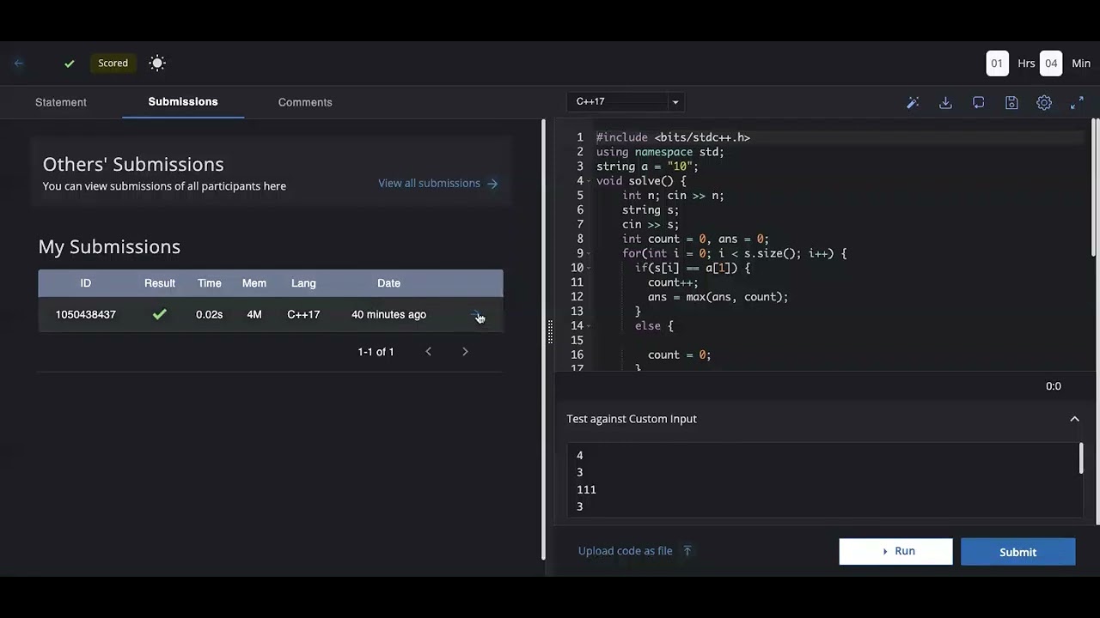Open the C++17 language dropdown

627,101
